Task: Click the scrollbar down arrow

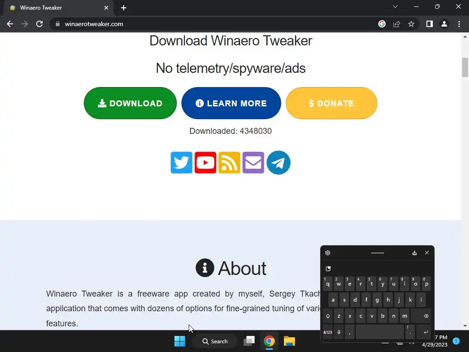Action: tap(465, 326)
